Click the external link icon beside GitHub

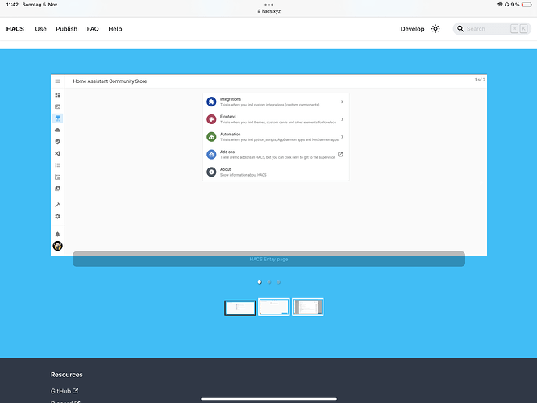(75, 391)
